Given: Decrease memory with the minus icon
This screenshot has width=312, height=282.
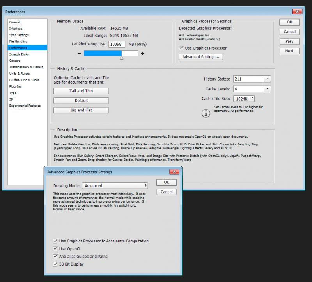Looking at the screenshot, I should pos(79,53).
